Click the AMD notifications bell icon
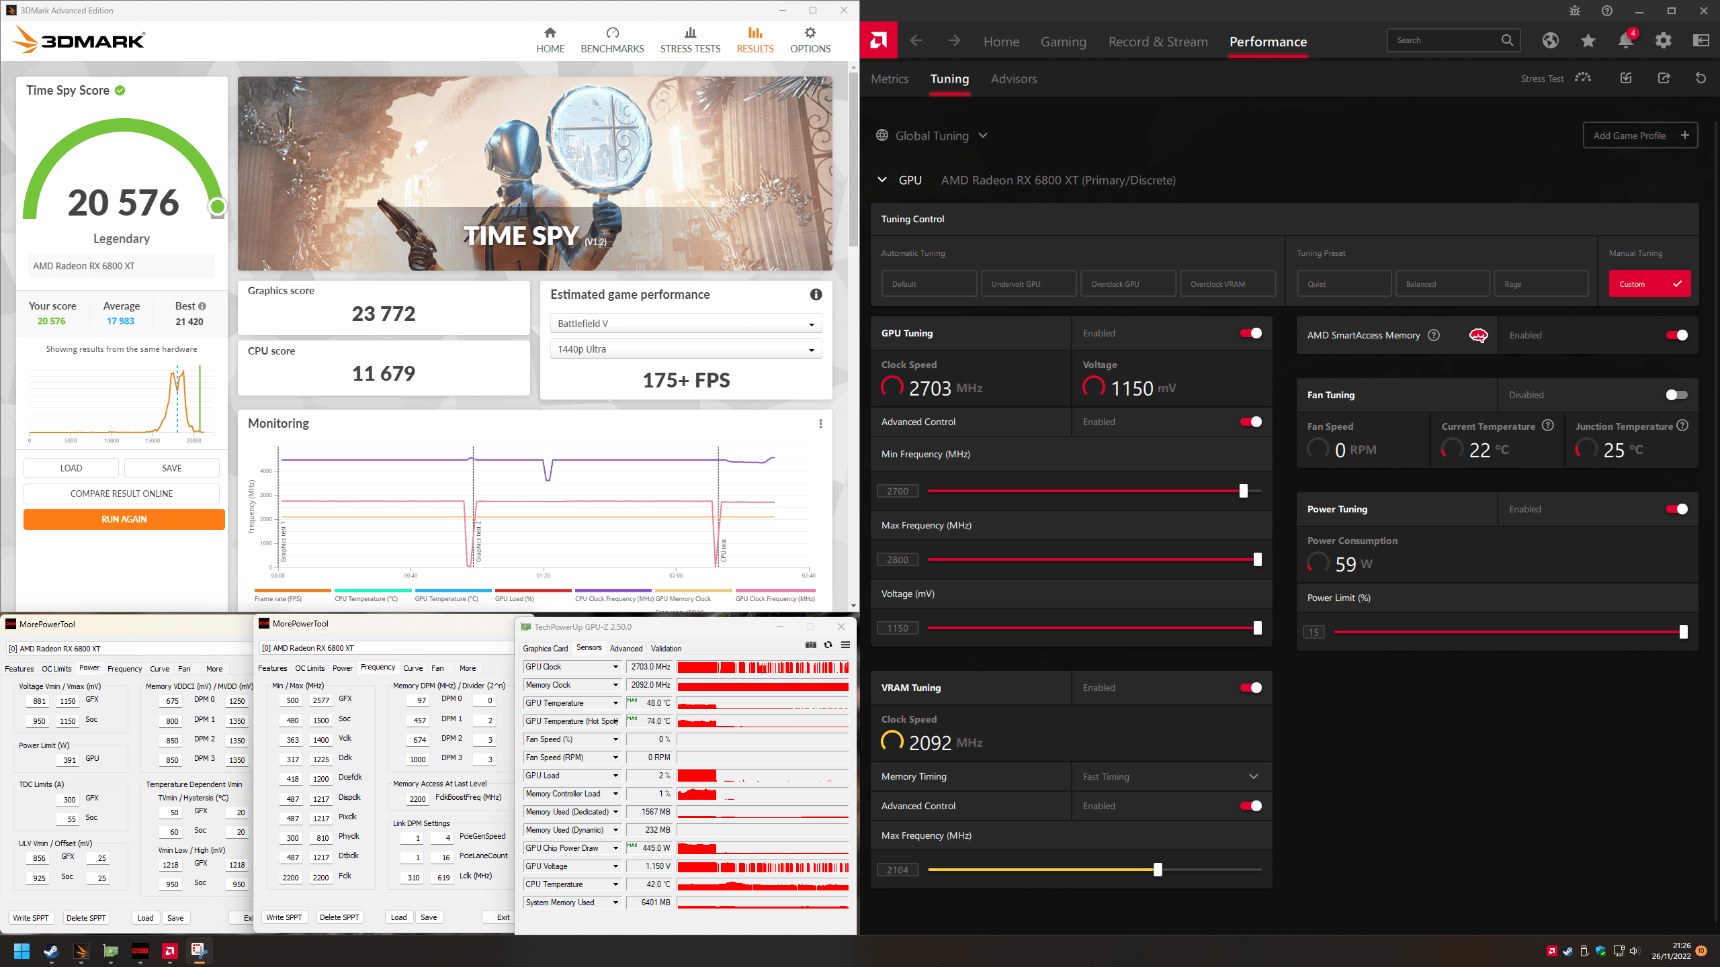The height and width of the screenshot is (967, 1720). pos(1625,41)
